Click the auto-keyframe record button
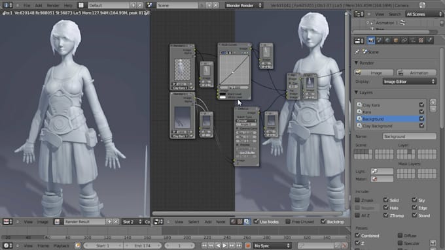Image resolution: width=445 pixels, height=250 pixels. pos(248,245)
